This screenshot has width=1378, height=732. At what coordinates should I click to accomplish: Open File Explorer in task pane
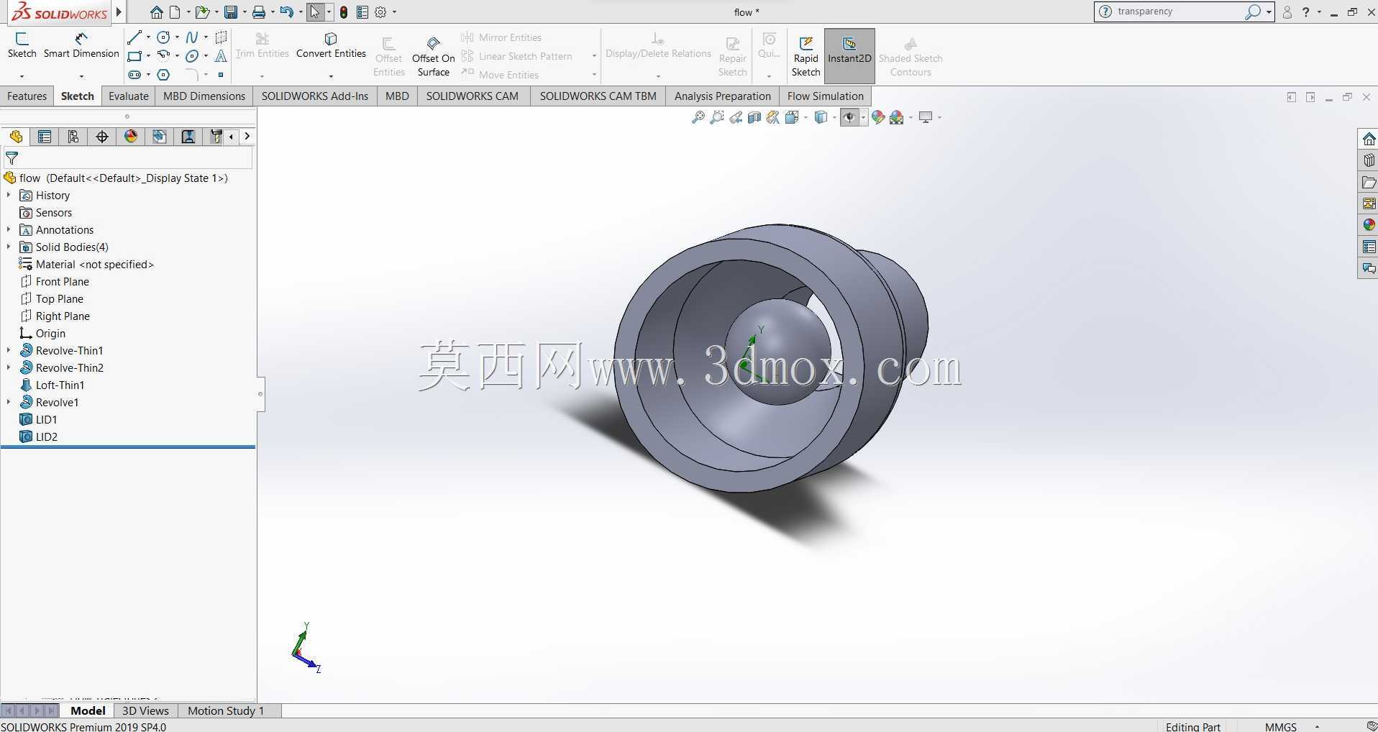point(1369,182)
